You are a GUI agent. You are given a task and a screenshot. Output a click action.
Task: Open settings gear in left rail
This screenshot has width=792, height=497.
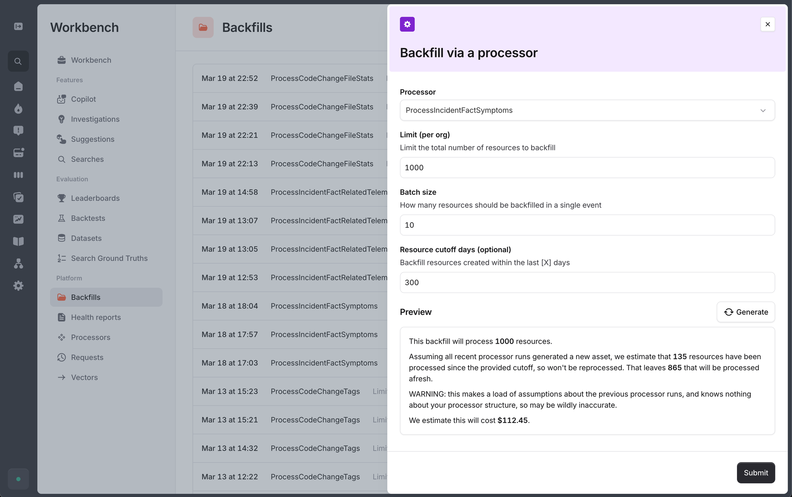[18, 286]
